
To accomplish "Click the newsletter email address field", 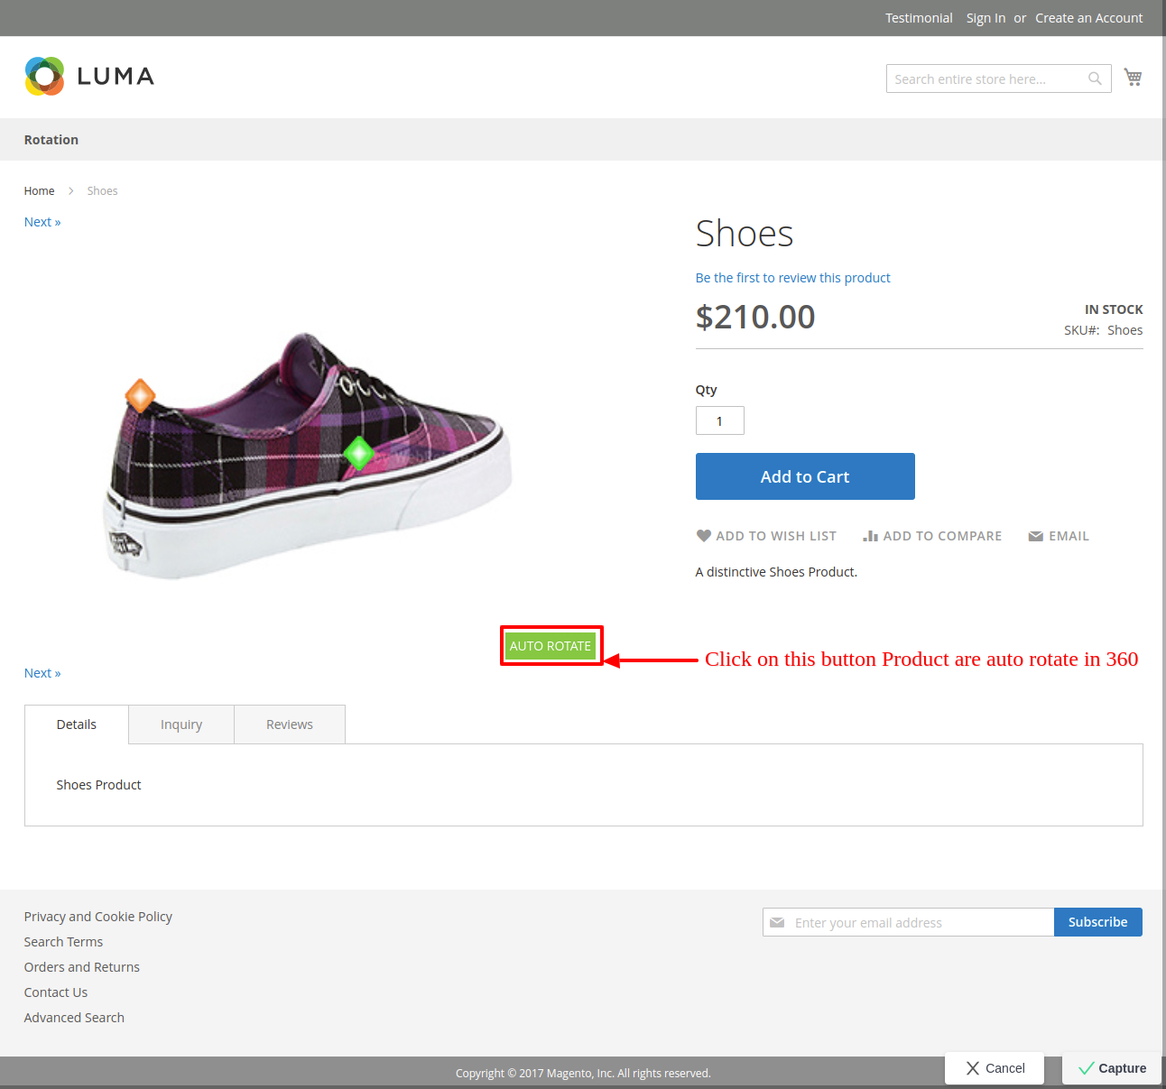I will [919, 922].
